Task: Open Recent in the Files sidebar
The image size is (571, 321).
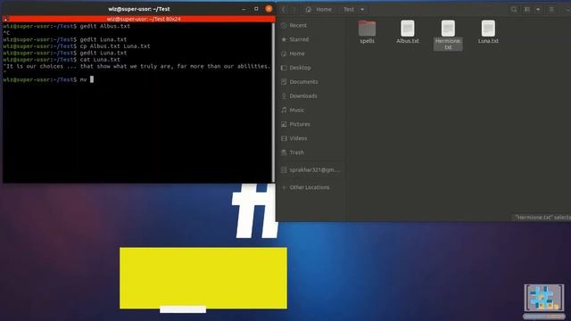Action: [x=310, y=25]
